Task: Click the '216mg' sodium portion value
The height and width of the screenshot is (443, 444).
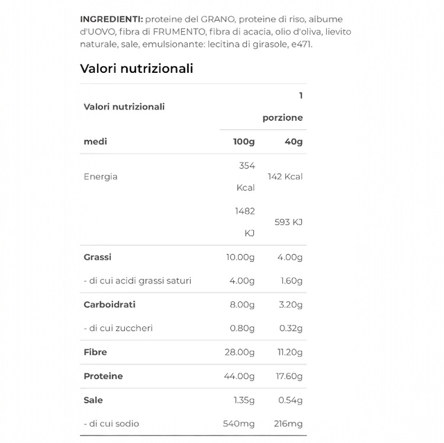Action: coord(287,424)
